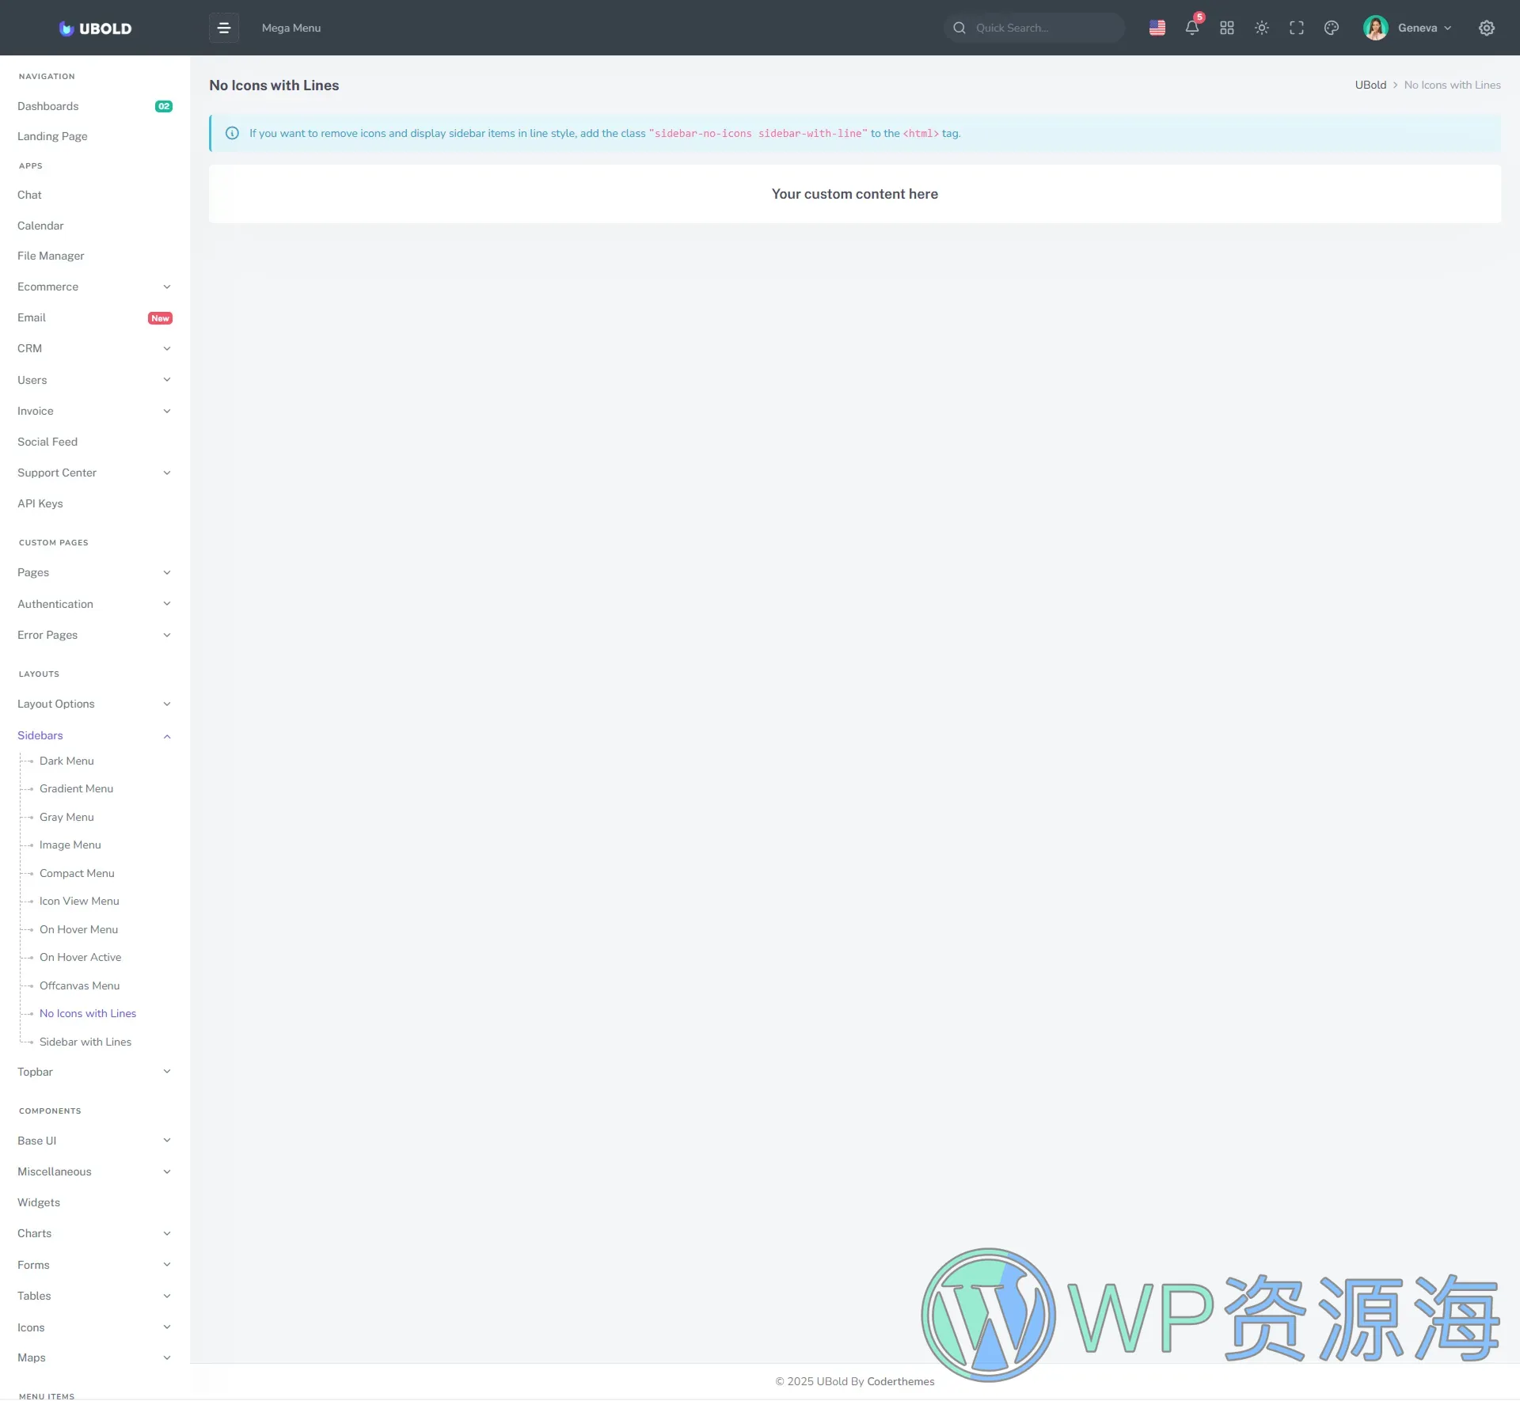This screenshot has height=1401, width=1520.
Task: Click the UBold logo
Action: [x=95, y=28]
